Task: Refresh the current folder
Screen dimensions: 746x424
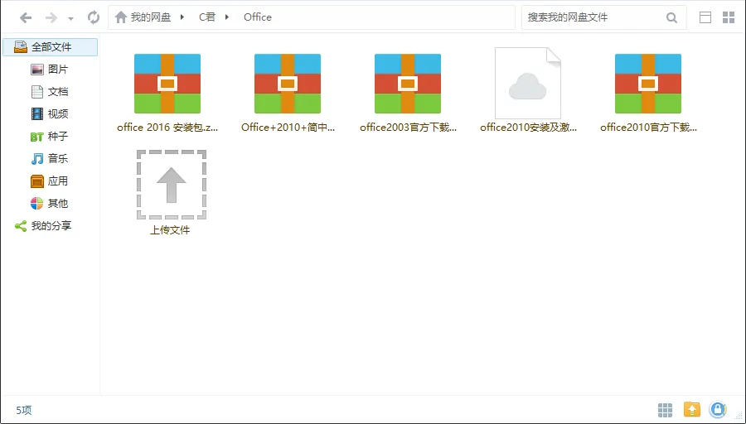Action: click(x=93, y=17)
